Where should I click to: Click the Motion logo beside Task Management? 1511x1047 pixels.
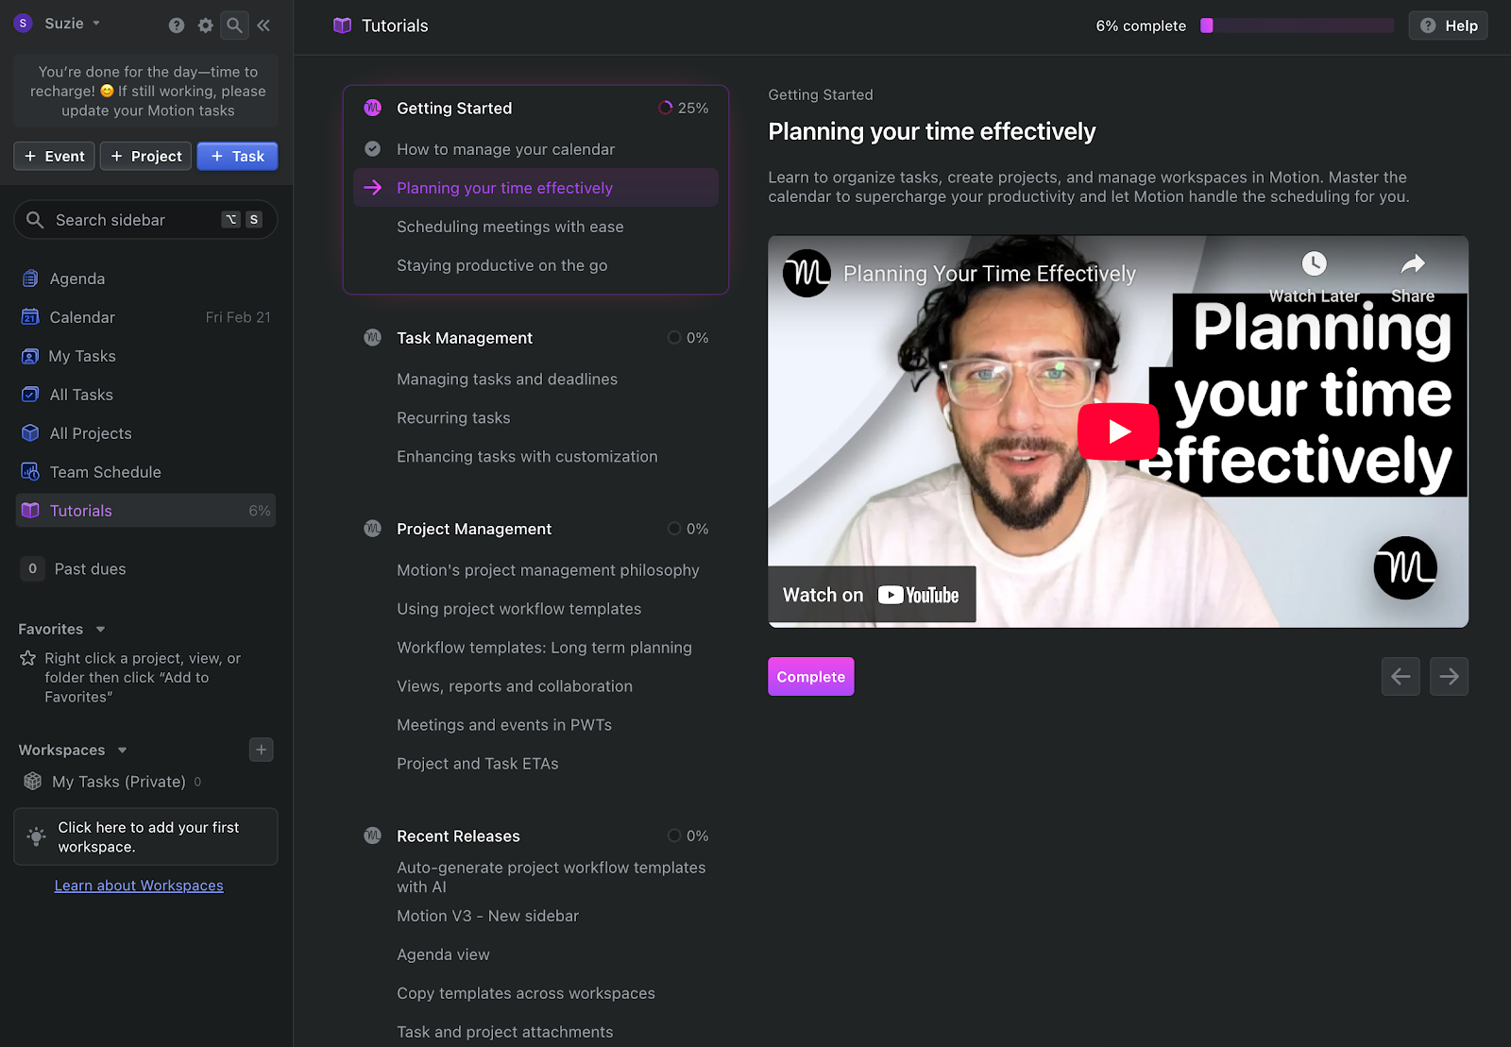point(373,338)
